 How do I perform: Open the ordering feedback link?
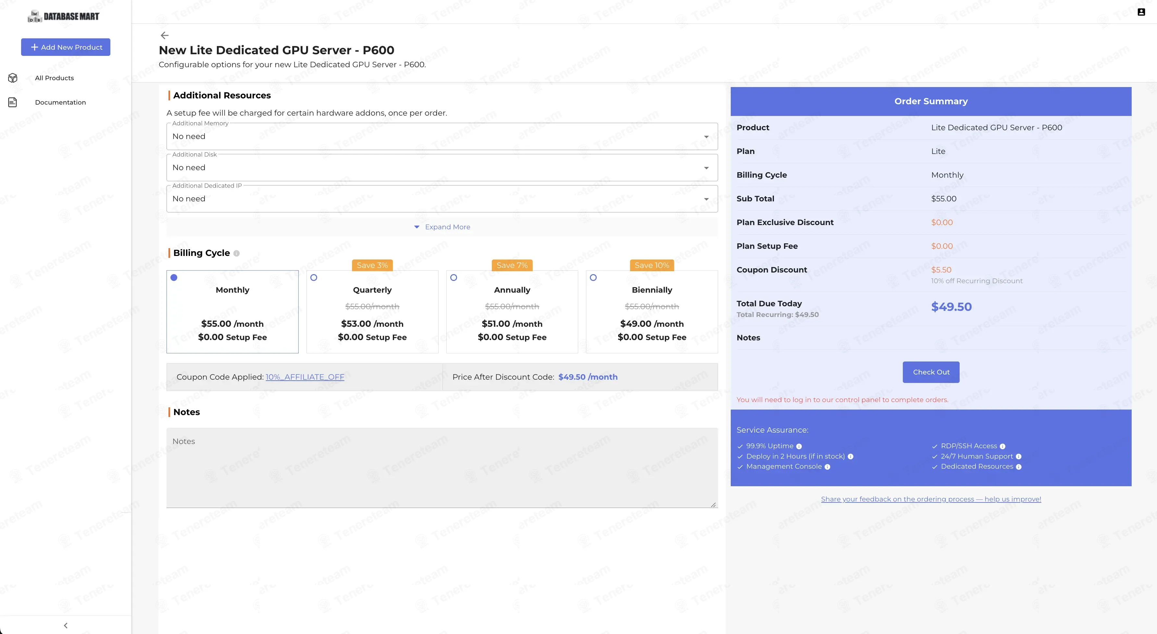pos(931,499)
